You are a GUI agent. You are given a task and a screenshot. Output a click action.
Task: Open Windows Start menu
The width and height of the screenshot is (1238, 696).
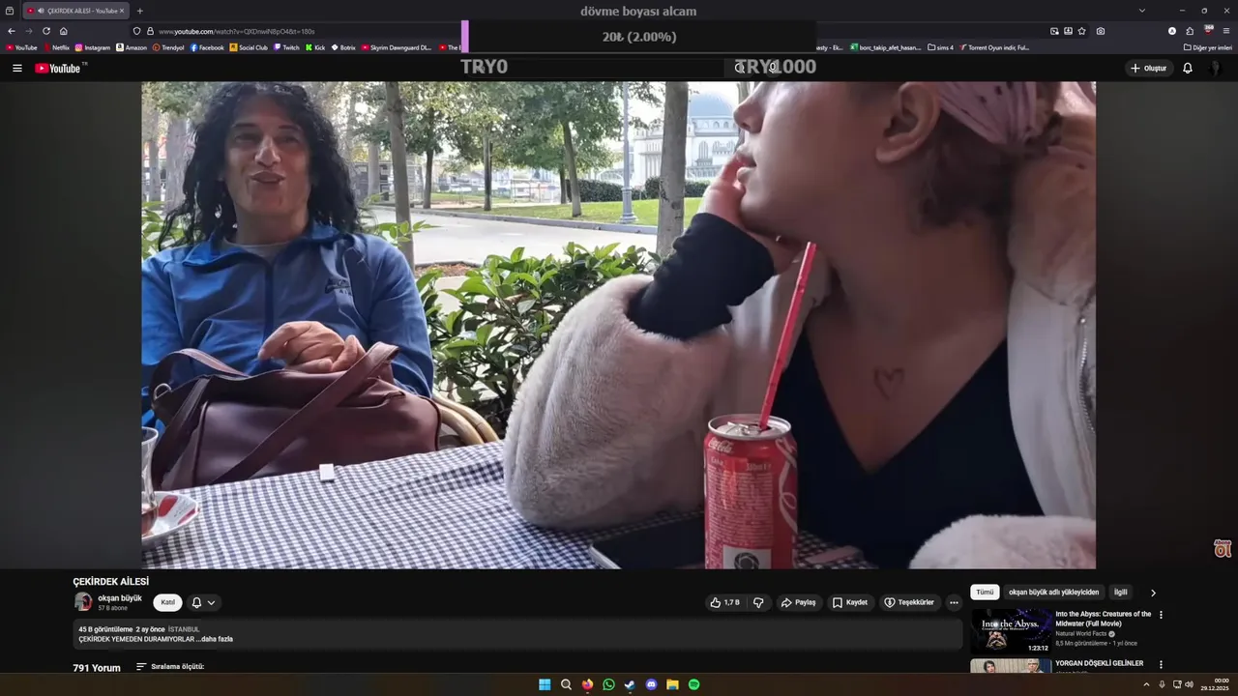(545, 684)
